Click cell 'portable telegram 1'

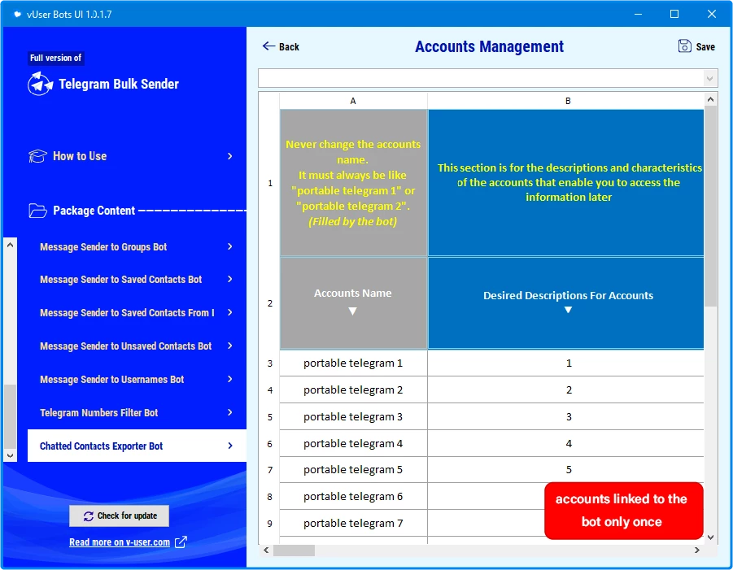tap(353, 363)
